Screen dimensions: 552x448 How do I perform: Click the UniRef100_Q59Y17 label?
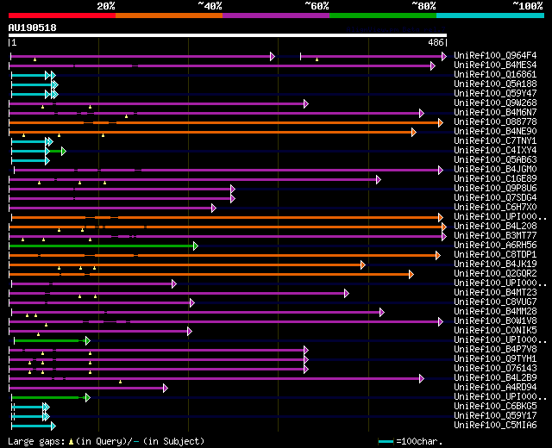point(495,416)
